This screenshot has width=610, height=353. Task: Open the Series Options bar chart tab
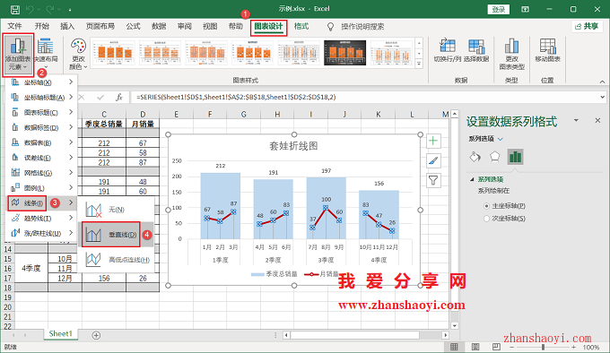[515, 157]
